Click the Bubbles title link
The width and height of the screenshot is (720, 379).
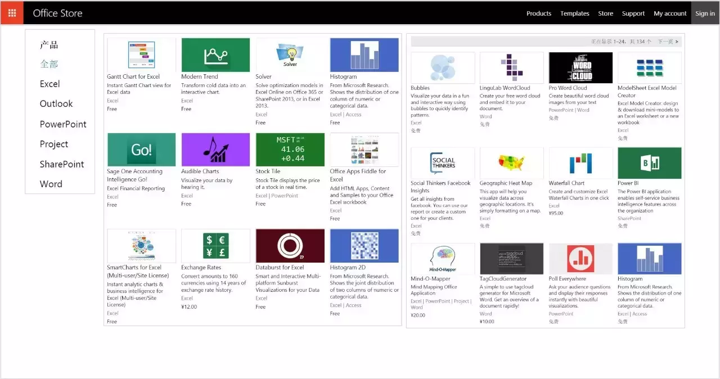(420, 88)
